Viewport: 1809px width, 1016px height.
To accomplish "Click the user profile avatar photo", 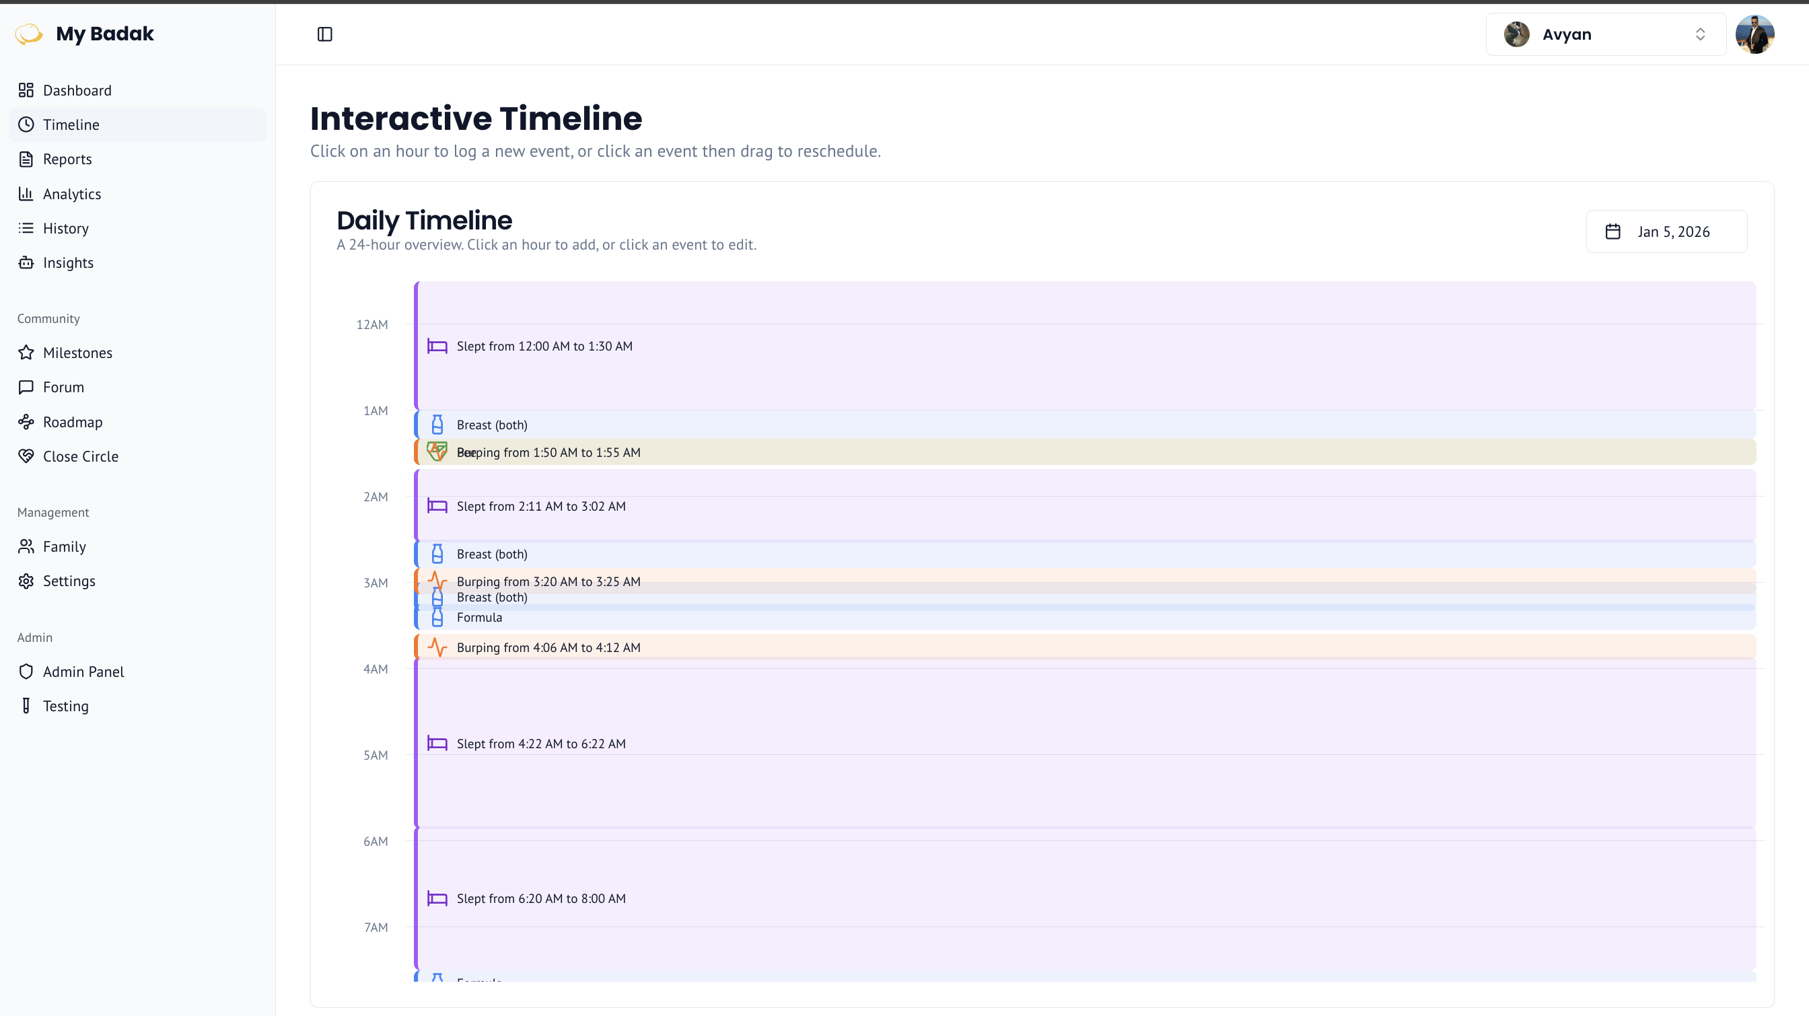I will pos(1754,34).
